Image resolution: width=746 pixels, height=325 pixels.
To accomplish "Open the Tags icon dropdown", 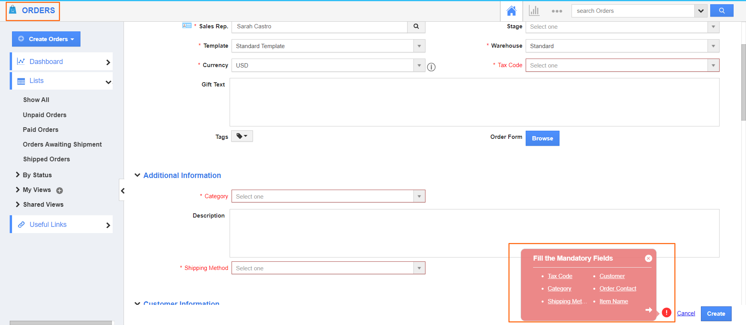I will 242,136.
